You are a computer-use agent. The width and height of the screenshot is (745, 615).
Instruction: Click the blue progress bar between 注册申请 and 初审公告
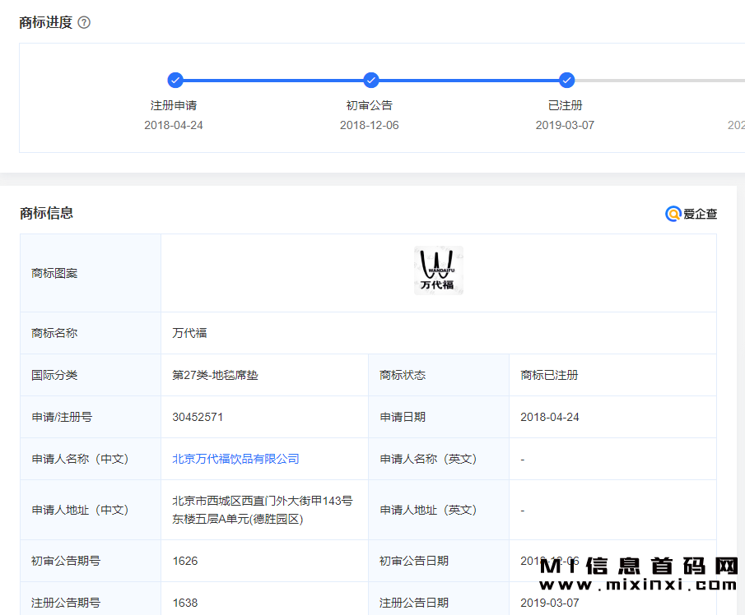point(272,81)
